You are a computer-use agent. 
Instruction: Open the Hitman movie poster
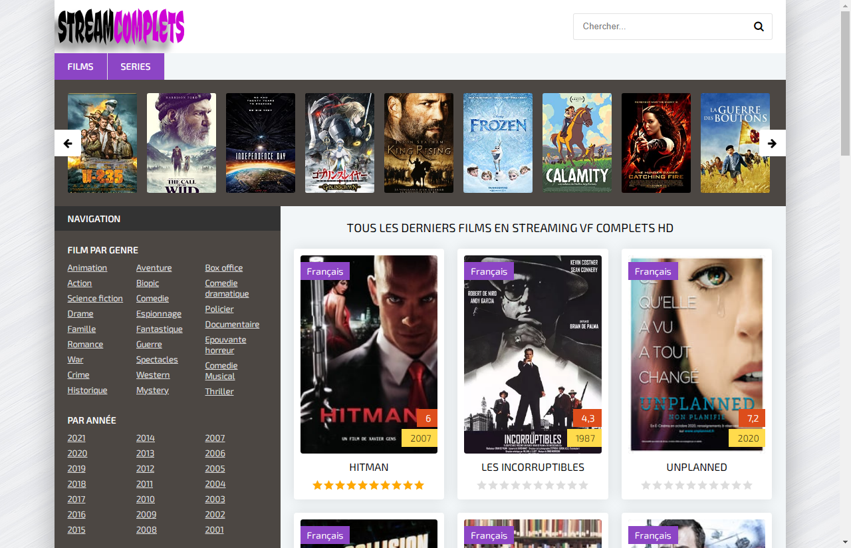(369, 354)
